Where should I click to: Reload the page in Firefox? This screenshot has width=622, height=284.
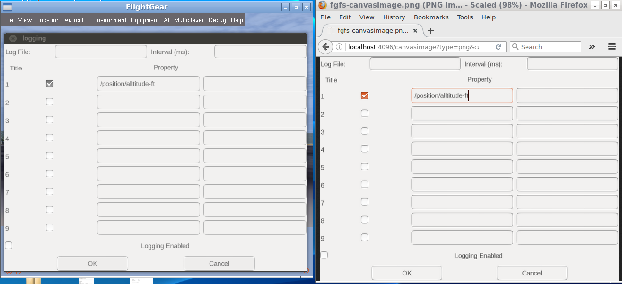498,47
